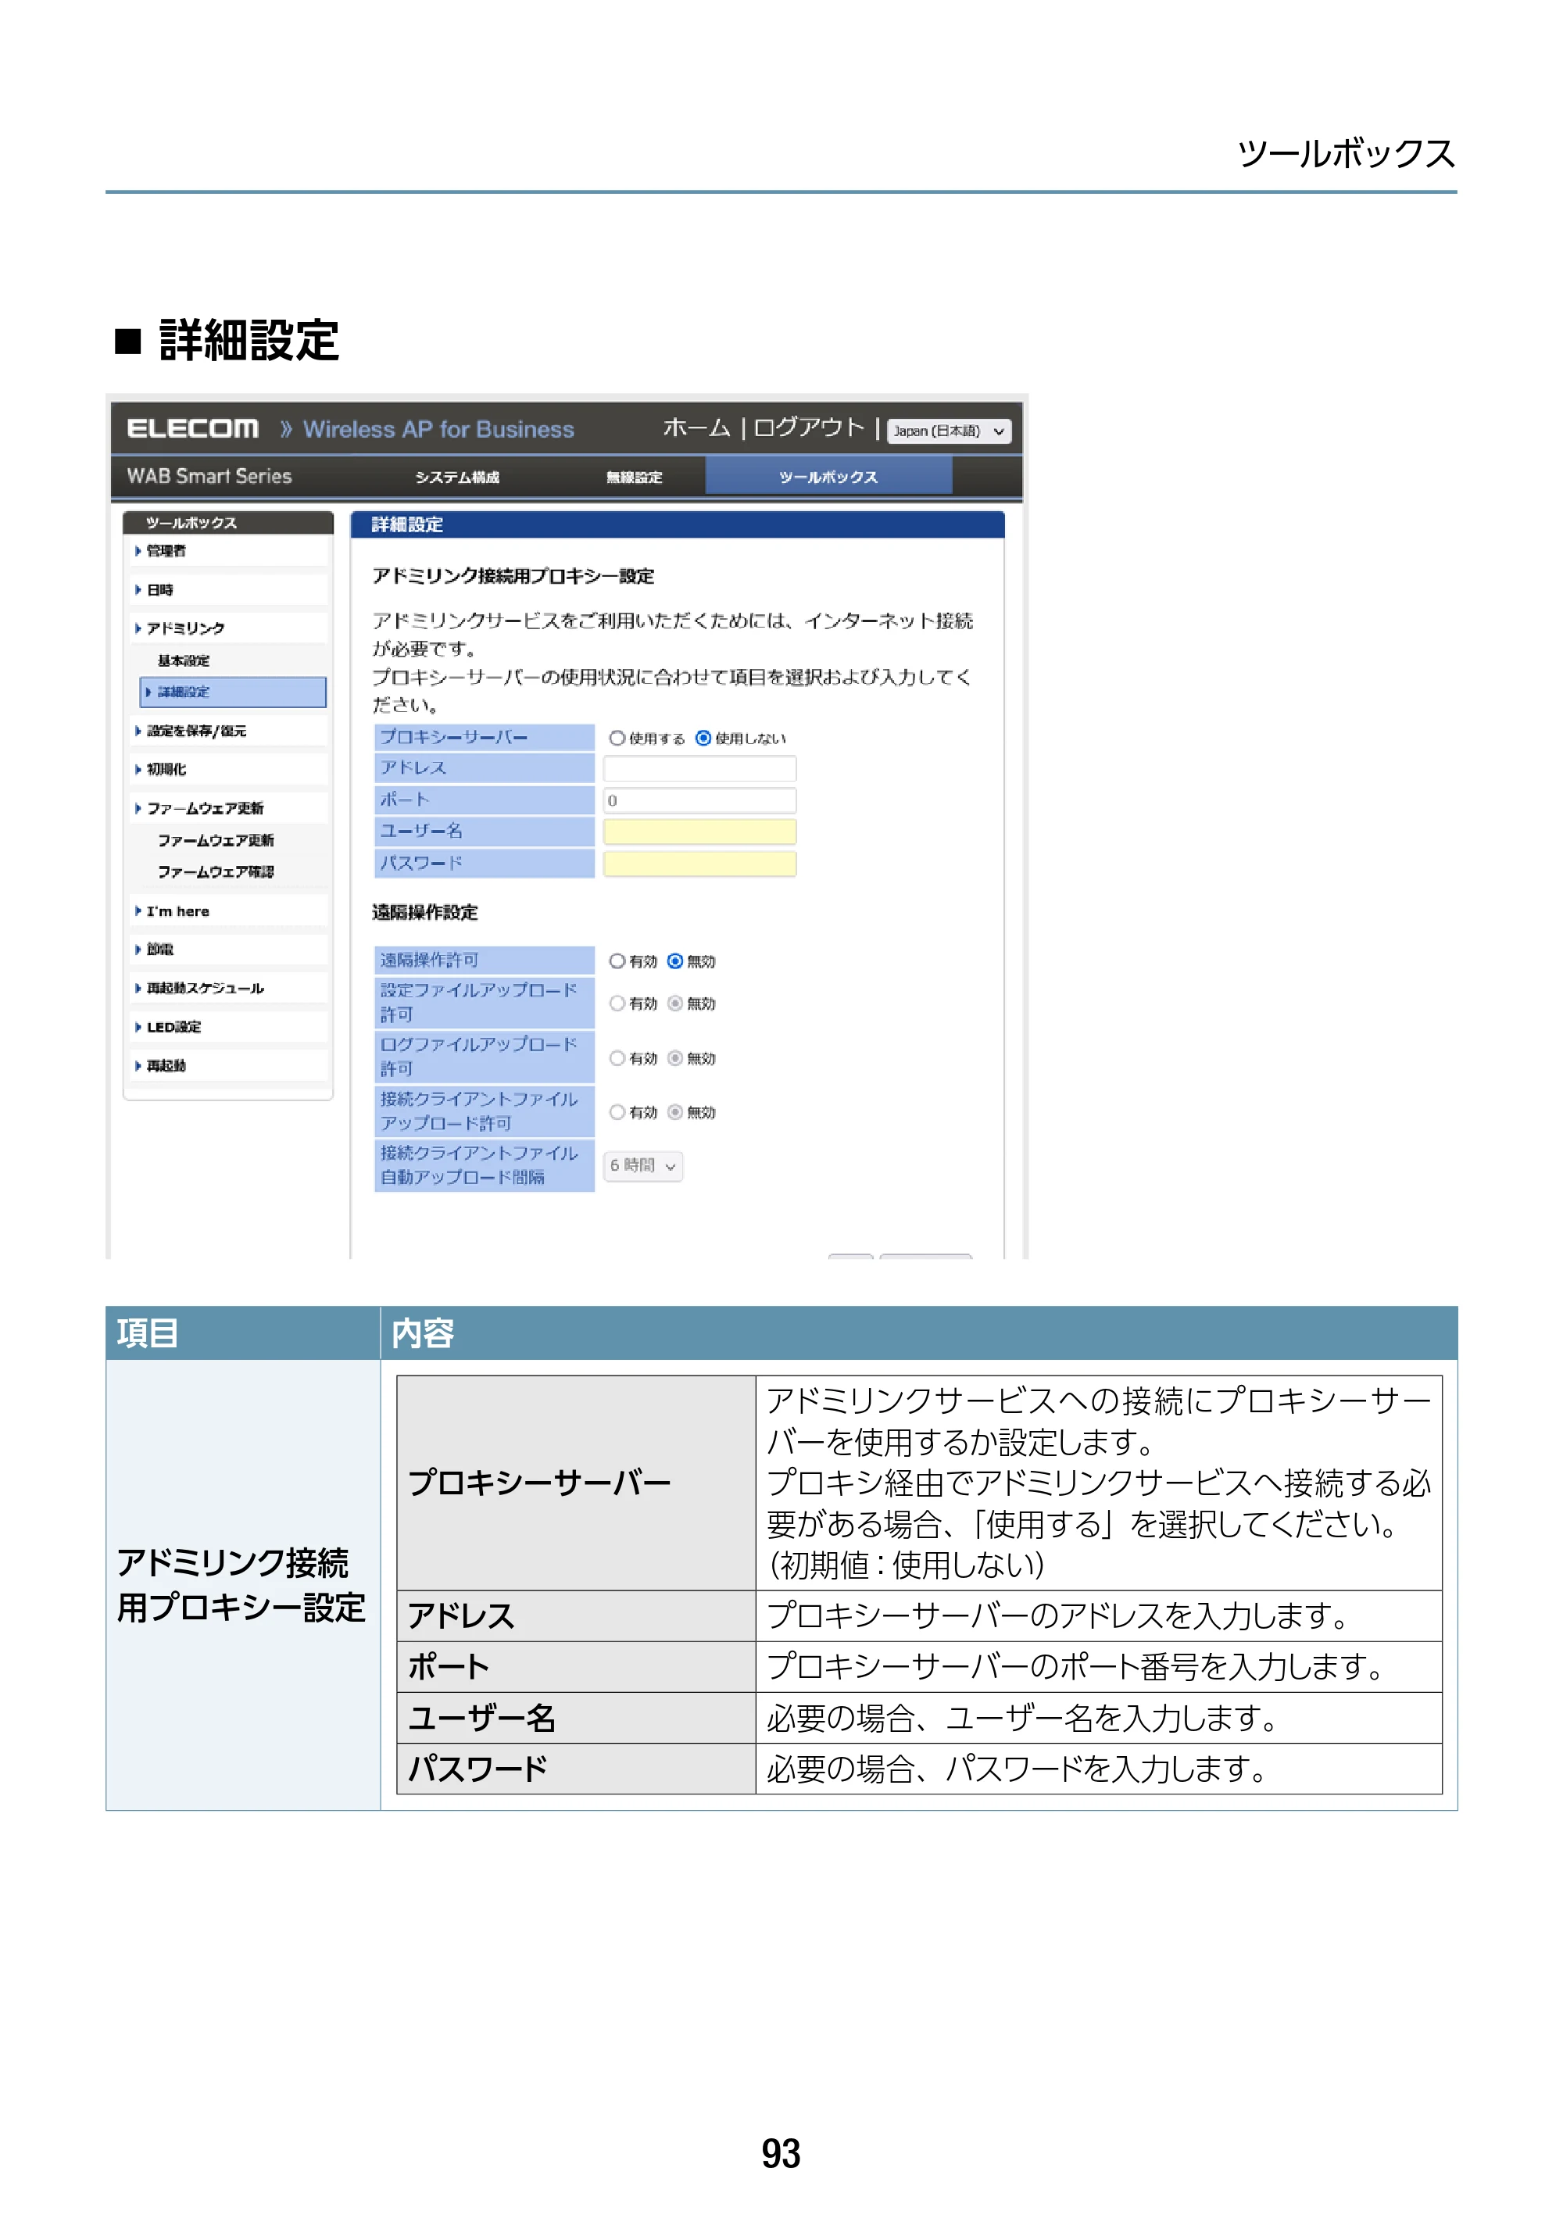Click the proxy アドレス input field
Image resolution: width=1563 pixels, height=2218 pixels.
coord(699,769)
